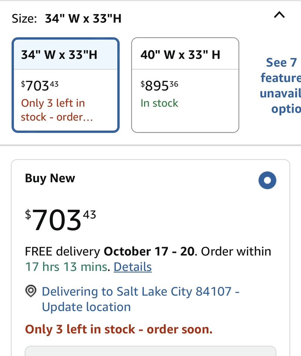Click the Update location text
301x356 pixels.
click(x=86, y=307)
